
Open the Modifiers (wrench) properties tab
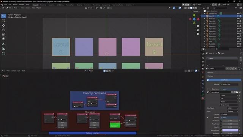pos(203,81)
